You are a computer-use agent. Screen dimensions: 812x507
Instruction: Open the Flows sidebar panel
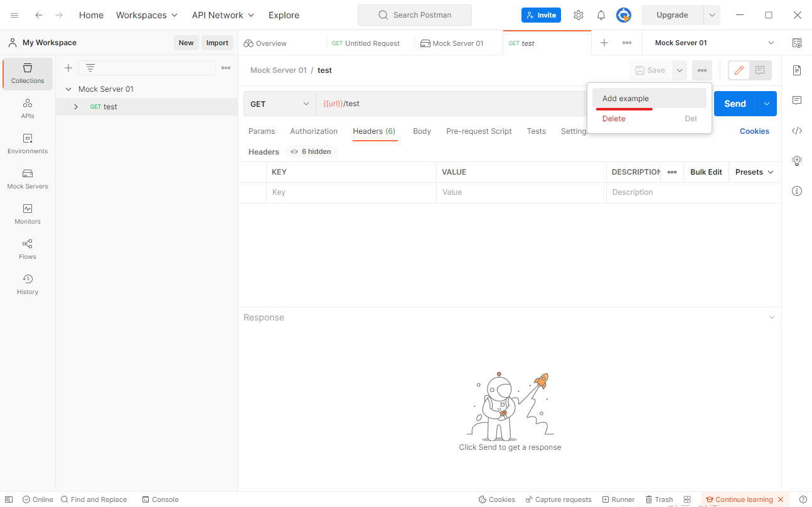(x=28, y=249)
